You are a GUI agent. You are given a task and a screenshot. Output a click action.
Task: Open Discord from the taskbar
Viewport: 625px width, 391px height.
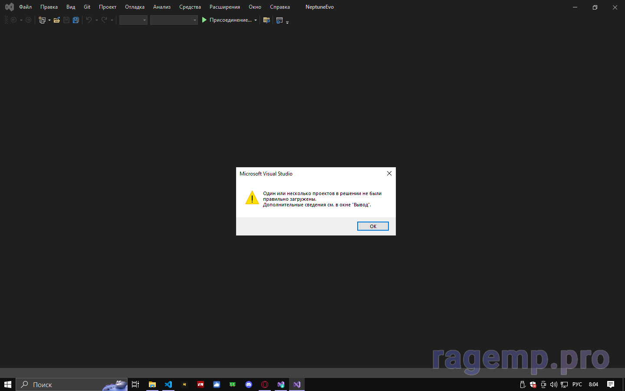click(249, 384)
